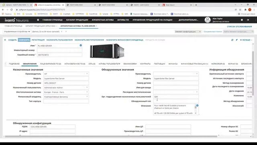Click the СОХРАНИТЬ button

click(24, 40)
